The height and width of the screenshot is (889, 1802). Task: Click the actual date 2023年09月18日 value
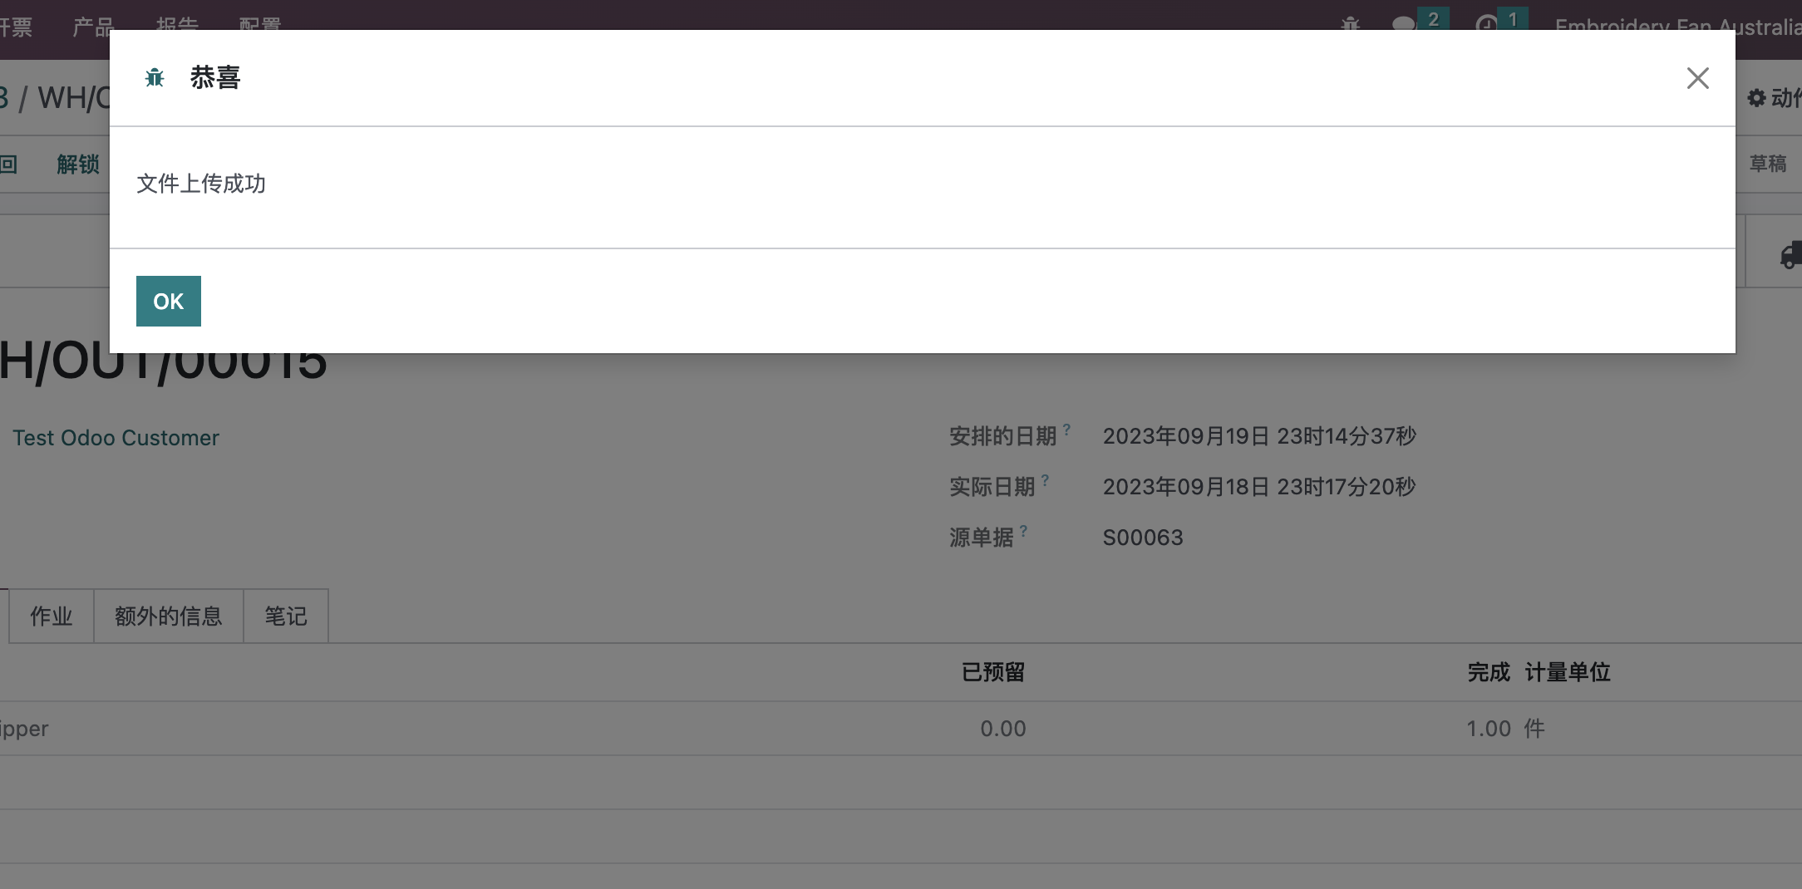1259,487
